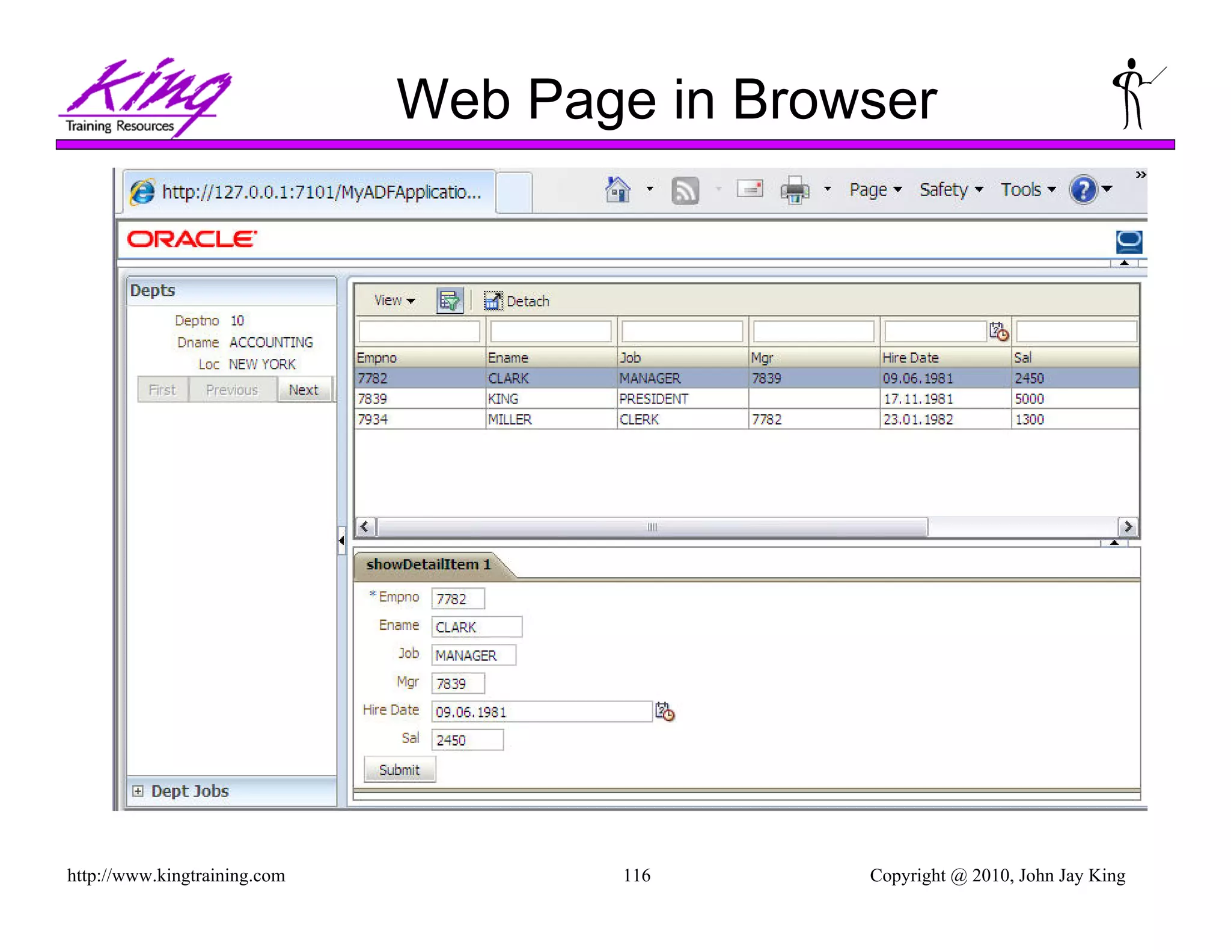Click the Hire Date form field
1231x951 pixels.
click(542, 712)
